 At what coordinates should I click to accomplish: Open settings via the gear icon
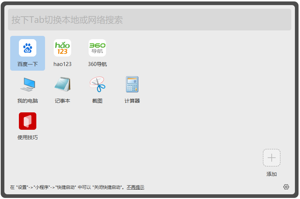pyautogui.click(x=286, y=187)
